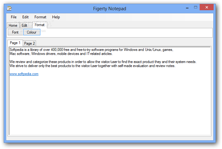
Task: Switch to the Home ribbon tab
Action: (x=13, y=25)
